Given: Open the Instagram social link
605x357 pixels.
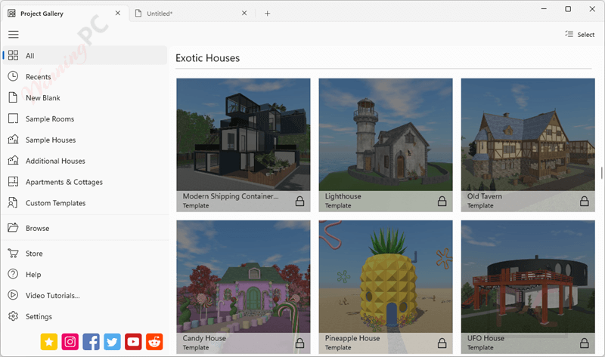Looking at the screenshot, I should 70,342.
